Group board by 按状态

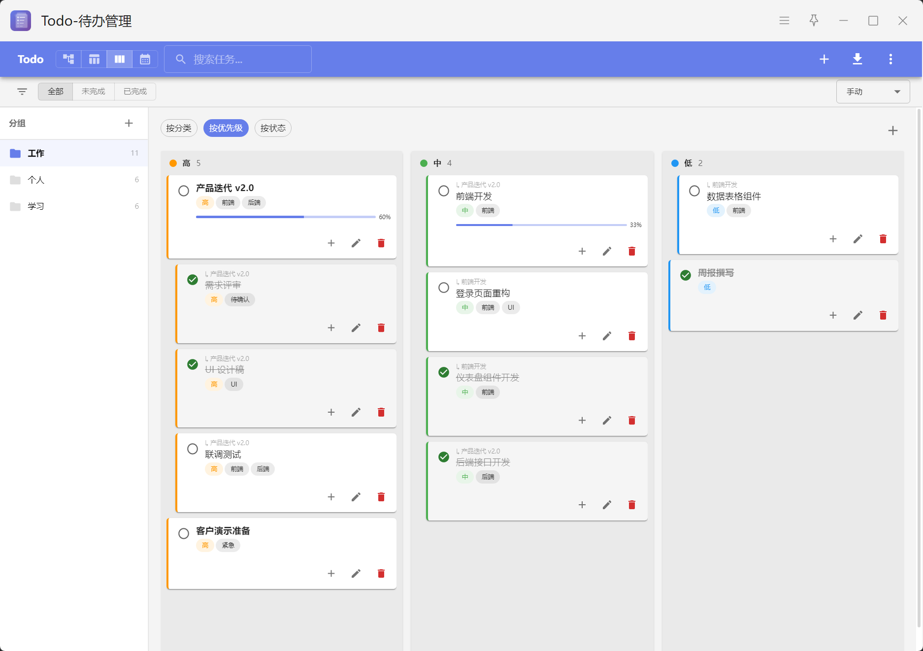273,128
